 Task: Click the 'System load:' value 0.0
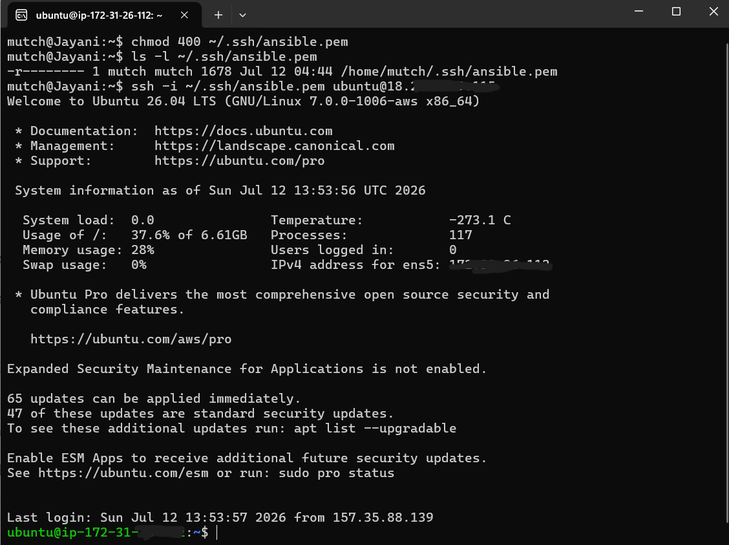142,220
